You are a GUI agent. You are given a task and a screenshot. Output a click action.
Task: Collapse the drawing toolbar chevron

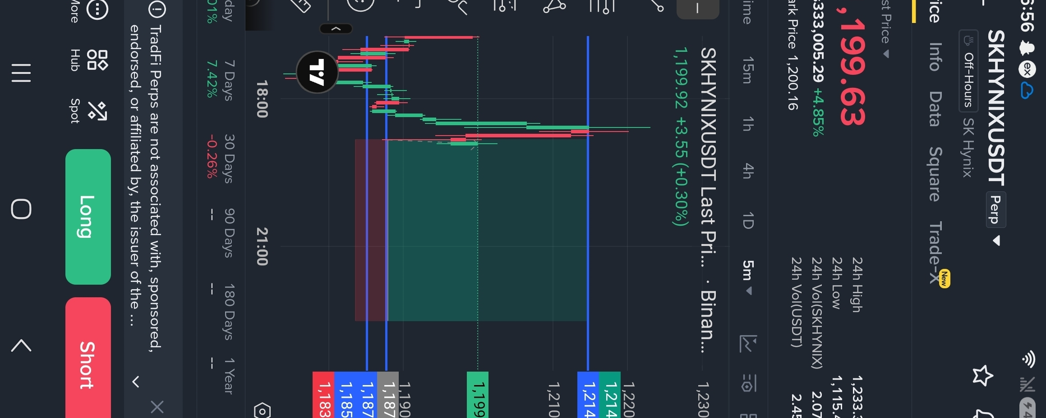point(336,29)
